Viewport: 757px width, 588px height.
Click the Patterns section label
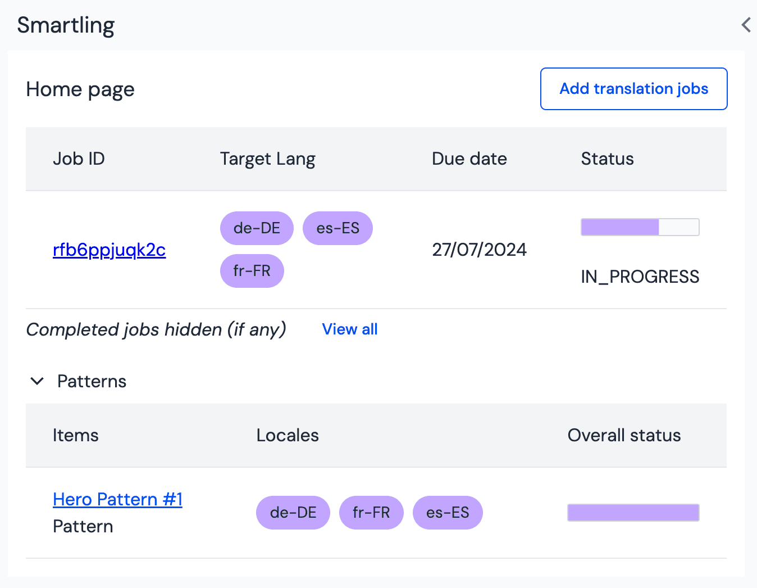tap(92, 382)
